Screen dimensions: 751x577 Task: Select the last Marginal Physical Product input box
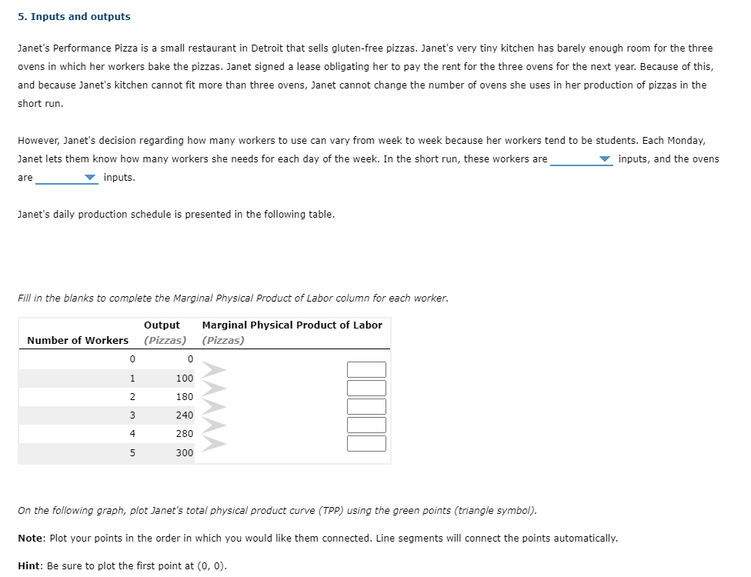tap(367, 443)
